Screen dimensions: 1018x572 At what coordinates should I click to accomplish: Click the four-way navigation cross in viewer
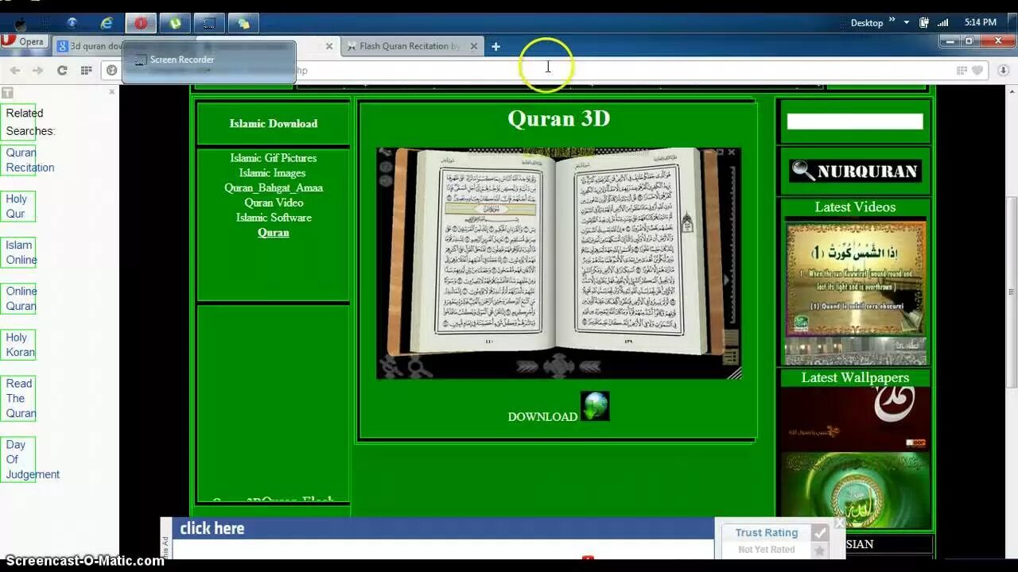click(x=558, y=366)
